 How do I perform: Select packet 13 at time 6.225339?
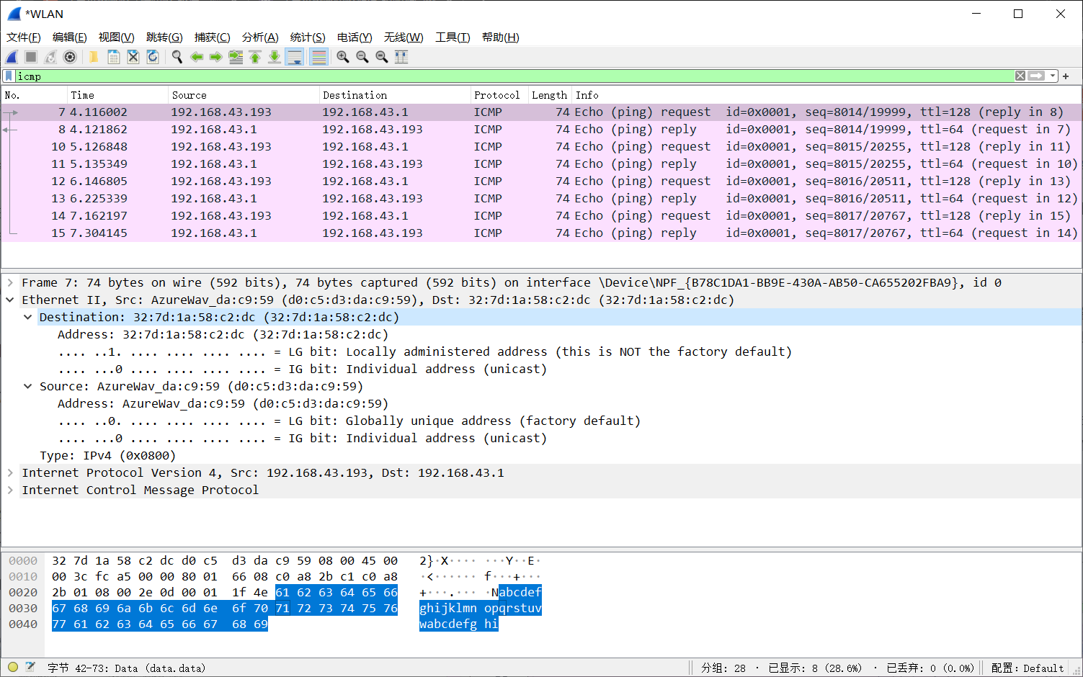541,199
